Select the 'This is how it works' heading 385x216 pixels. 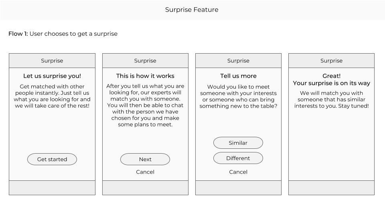145,76
